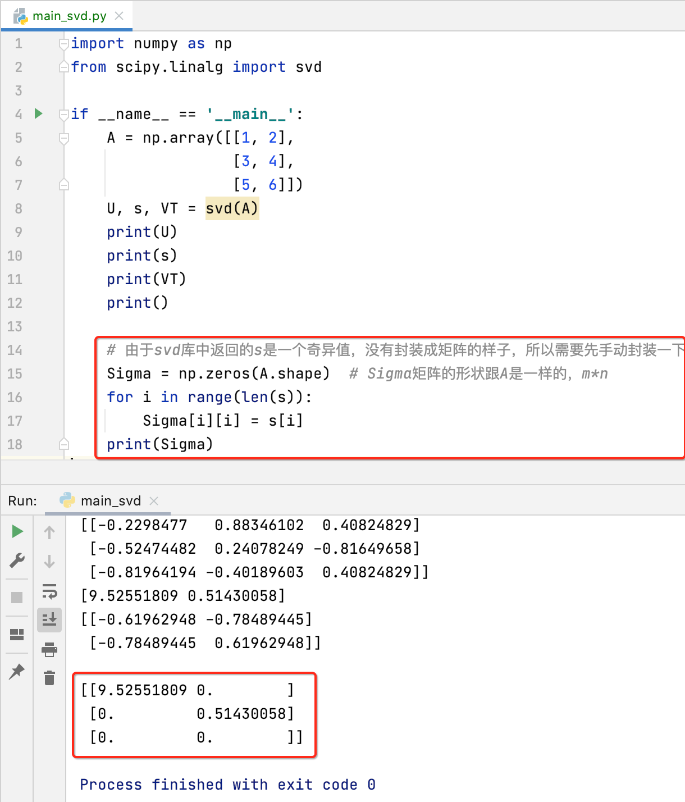Collapse the if __name__ block on line 4

[64, 114]
